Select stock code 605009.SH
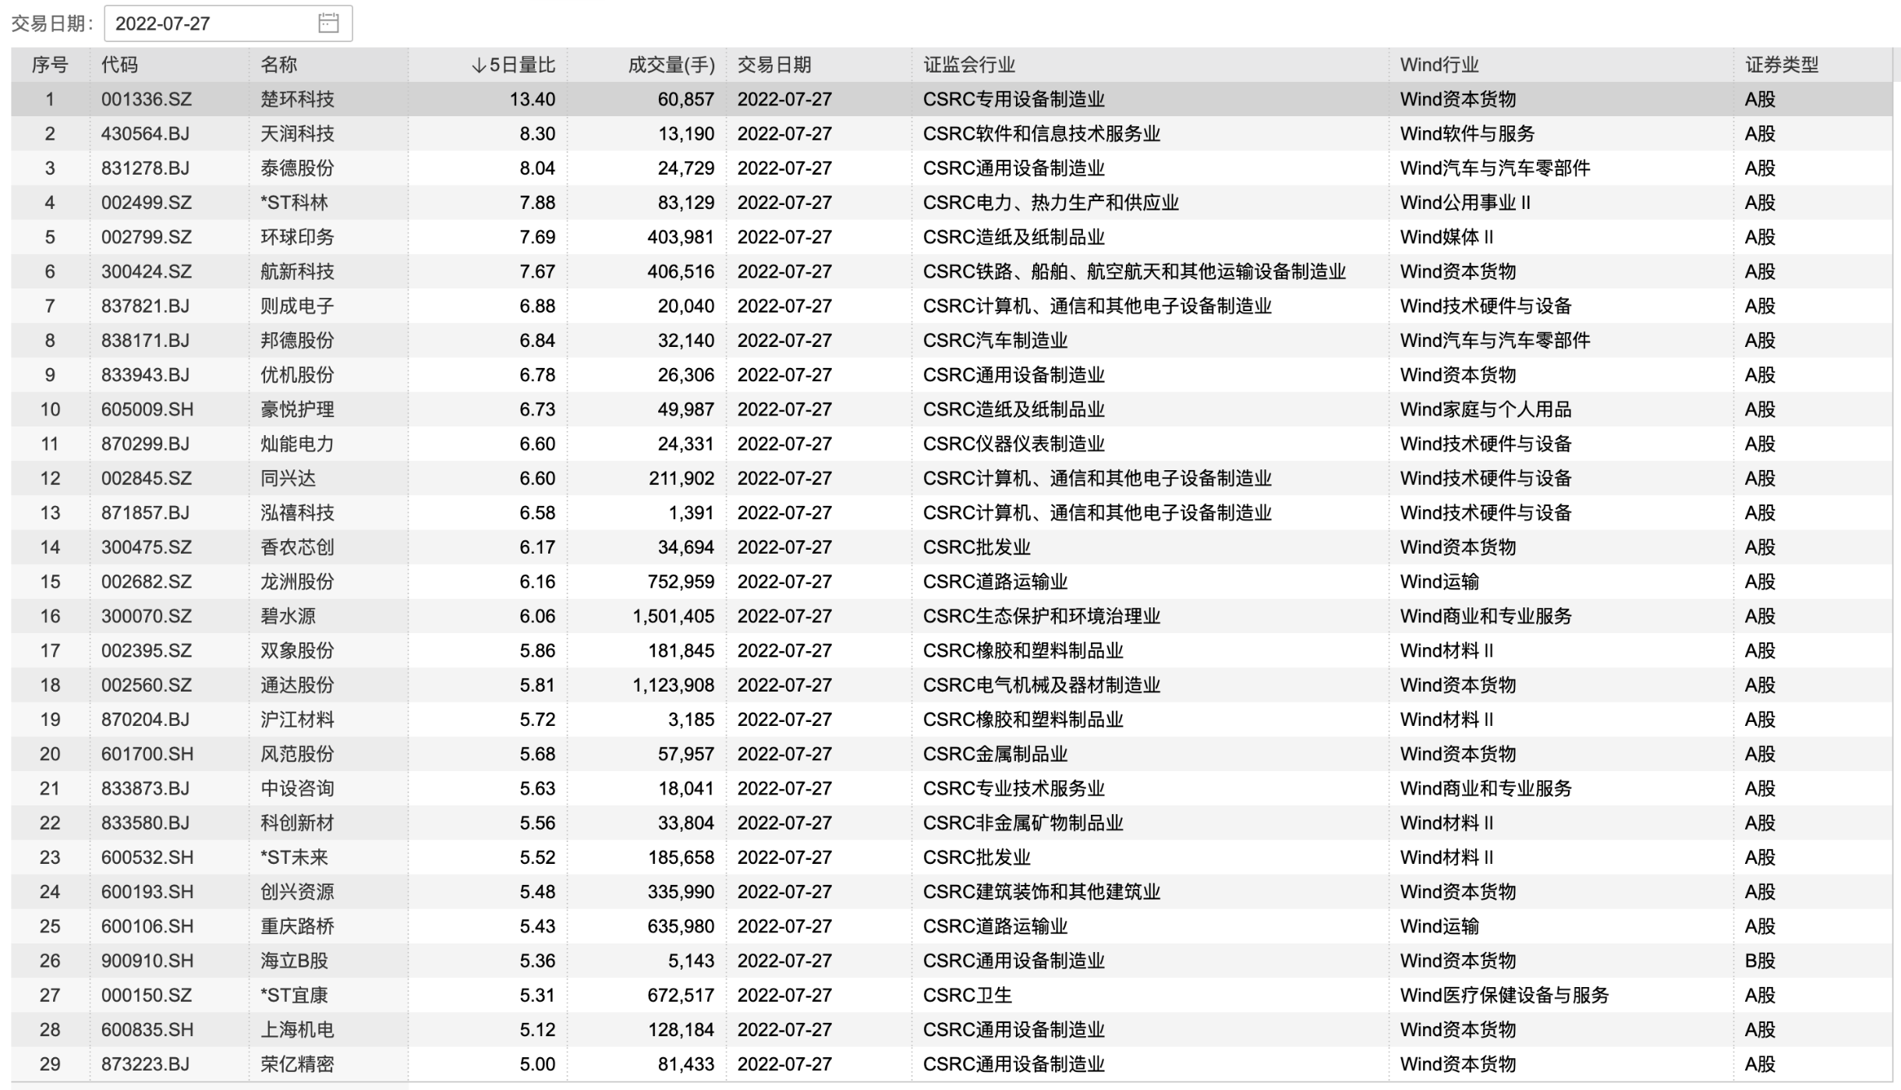The width and height of the screenshot is (1901, 1090). pyautogui.click(x=147, y=409)
